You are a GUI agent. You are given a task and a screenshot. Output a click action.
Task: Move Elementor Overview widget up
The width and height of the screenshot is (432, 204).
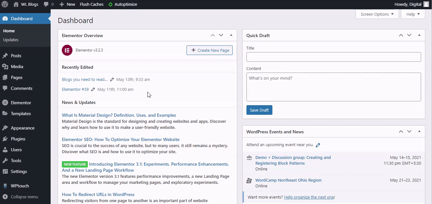(213, 35)
